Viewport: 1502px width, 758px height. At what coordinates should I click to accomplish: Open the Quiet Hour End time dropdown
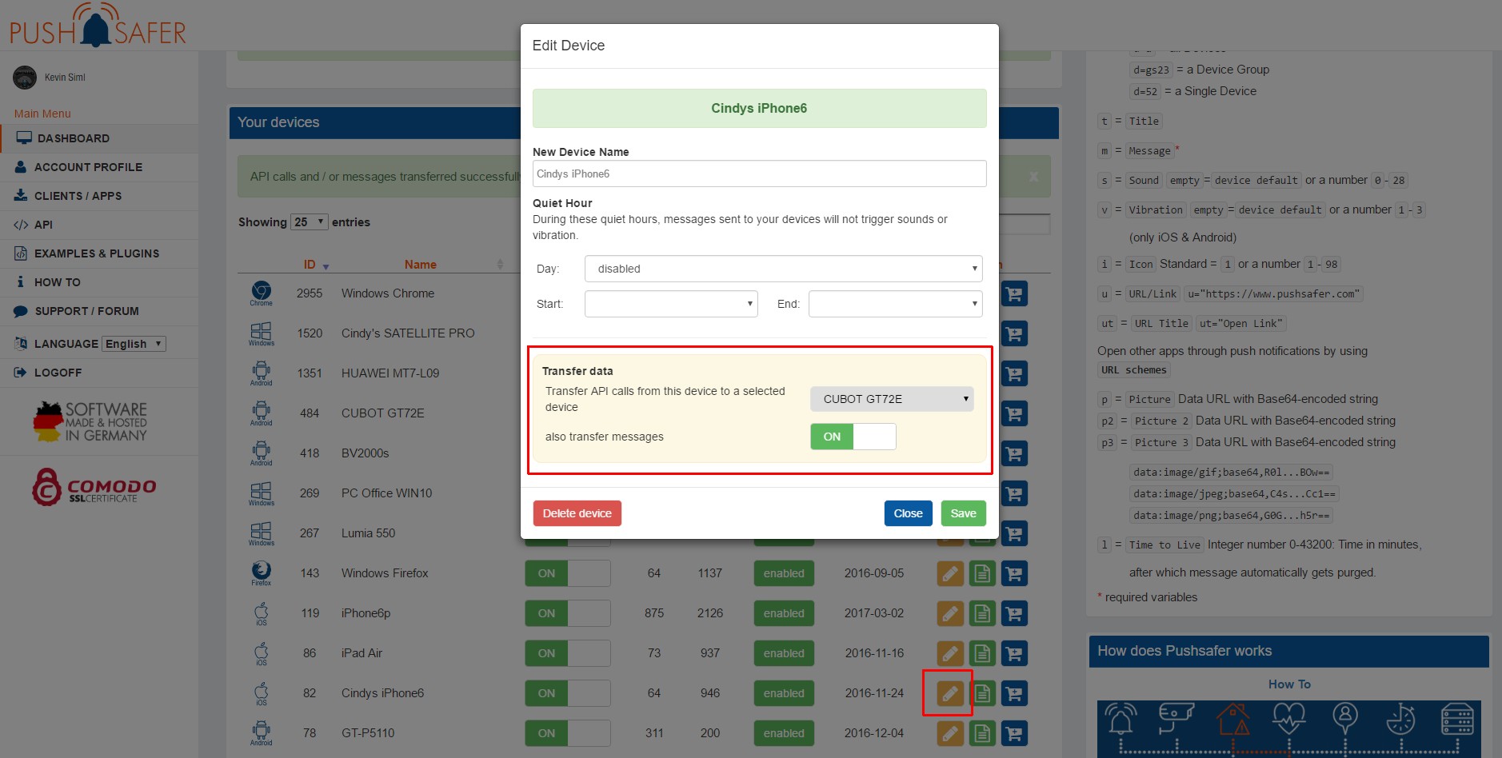coord(895,304)
